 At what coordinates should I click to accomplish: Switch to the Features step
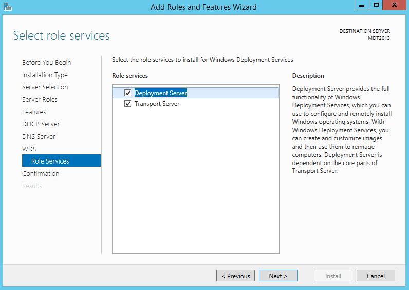tap(34, 112)
